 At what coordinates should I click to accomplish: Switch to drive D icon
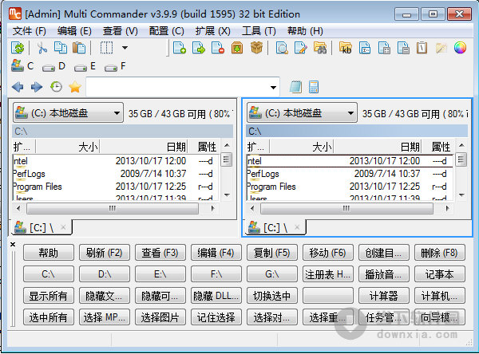tap(49, 67)
